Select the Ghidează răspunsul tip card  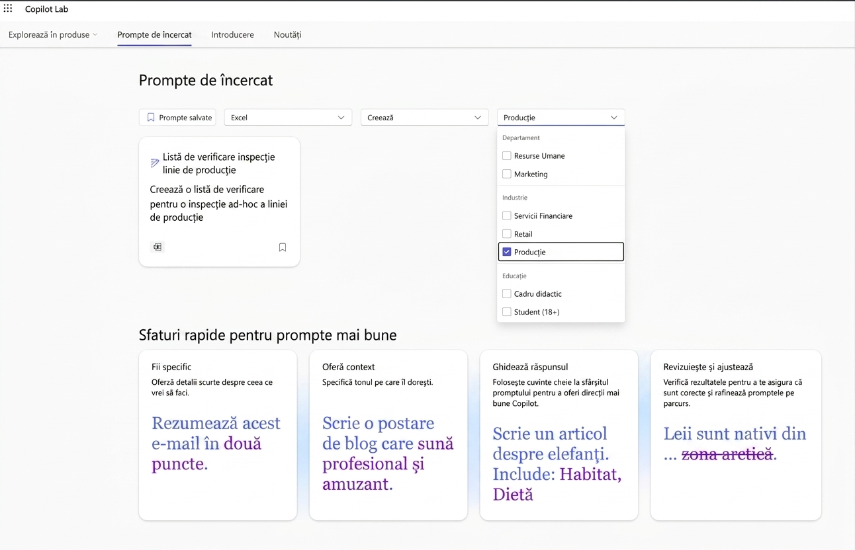pos(559,435)
